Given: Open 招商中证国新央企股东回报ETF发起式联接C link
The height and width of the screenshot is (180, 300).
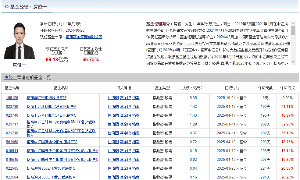Looking at the screenshot, I should tap(62, 160).
